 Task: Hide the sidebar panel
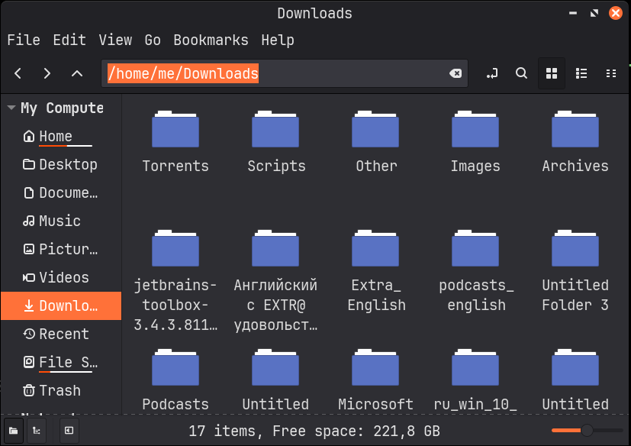pos(69,431)
